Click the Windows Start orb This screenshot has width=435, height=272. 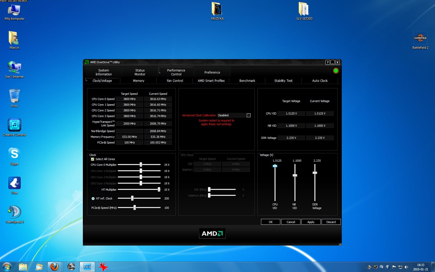click(x=7, y=267)
